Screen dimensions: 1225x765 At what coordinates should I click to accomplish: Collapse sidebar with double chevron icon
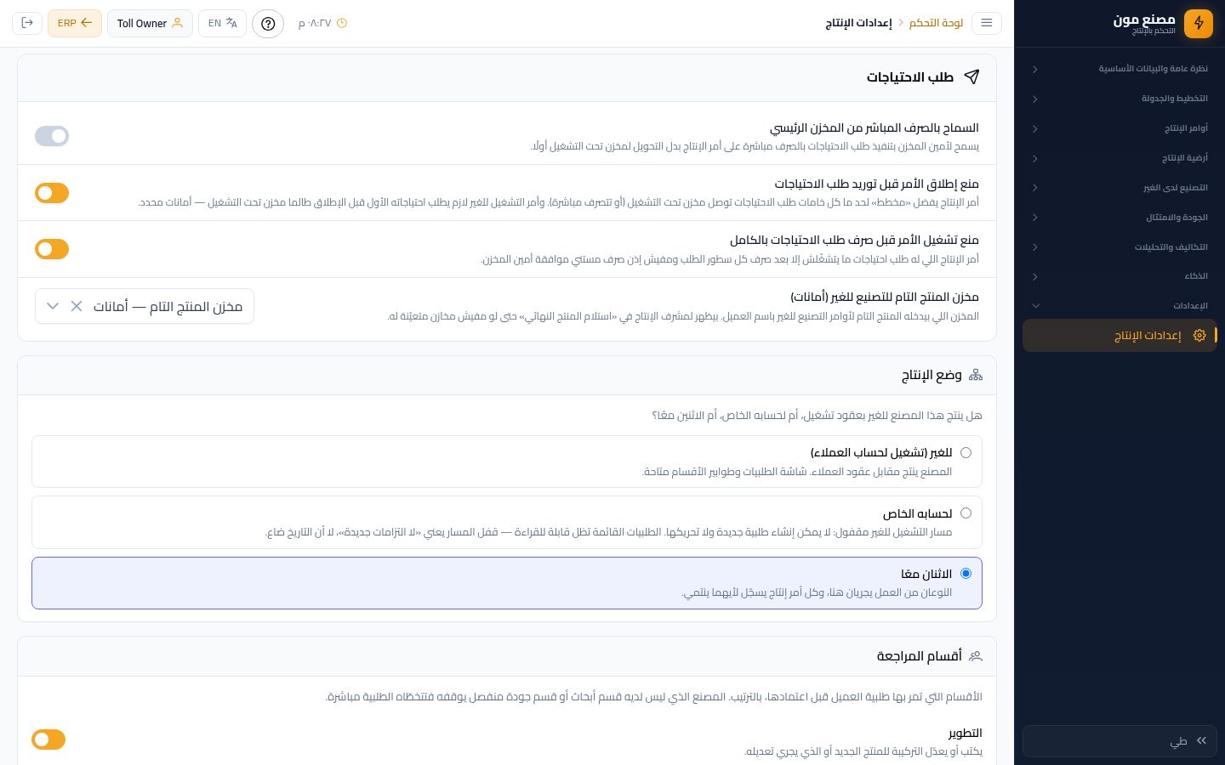pos(1201,741)
